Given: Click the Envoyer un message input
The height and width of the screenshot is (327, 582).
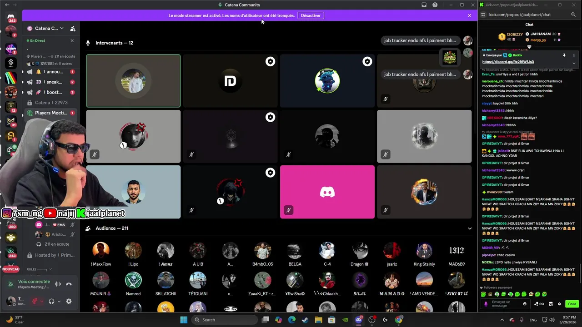Looking at the screenshot, I should [505, 304].
